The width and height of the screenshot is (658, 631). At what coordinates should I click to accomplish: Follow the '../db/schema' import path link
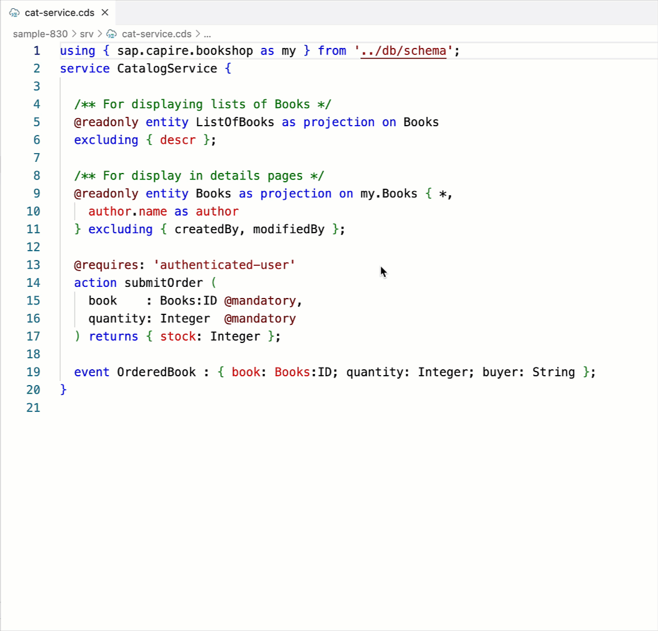pyautogui.click(x=403, y=51)
